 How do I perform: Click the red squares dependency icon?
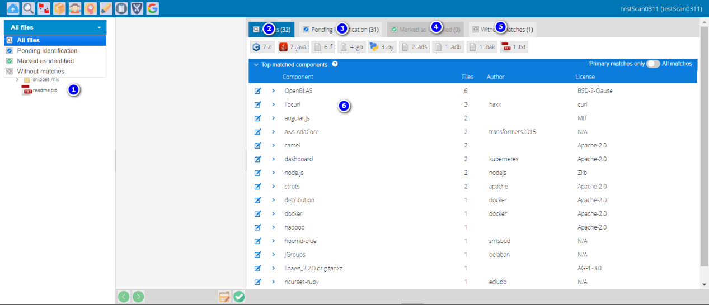click(x=44, y=8)
